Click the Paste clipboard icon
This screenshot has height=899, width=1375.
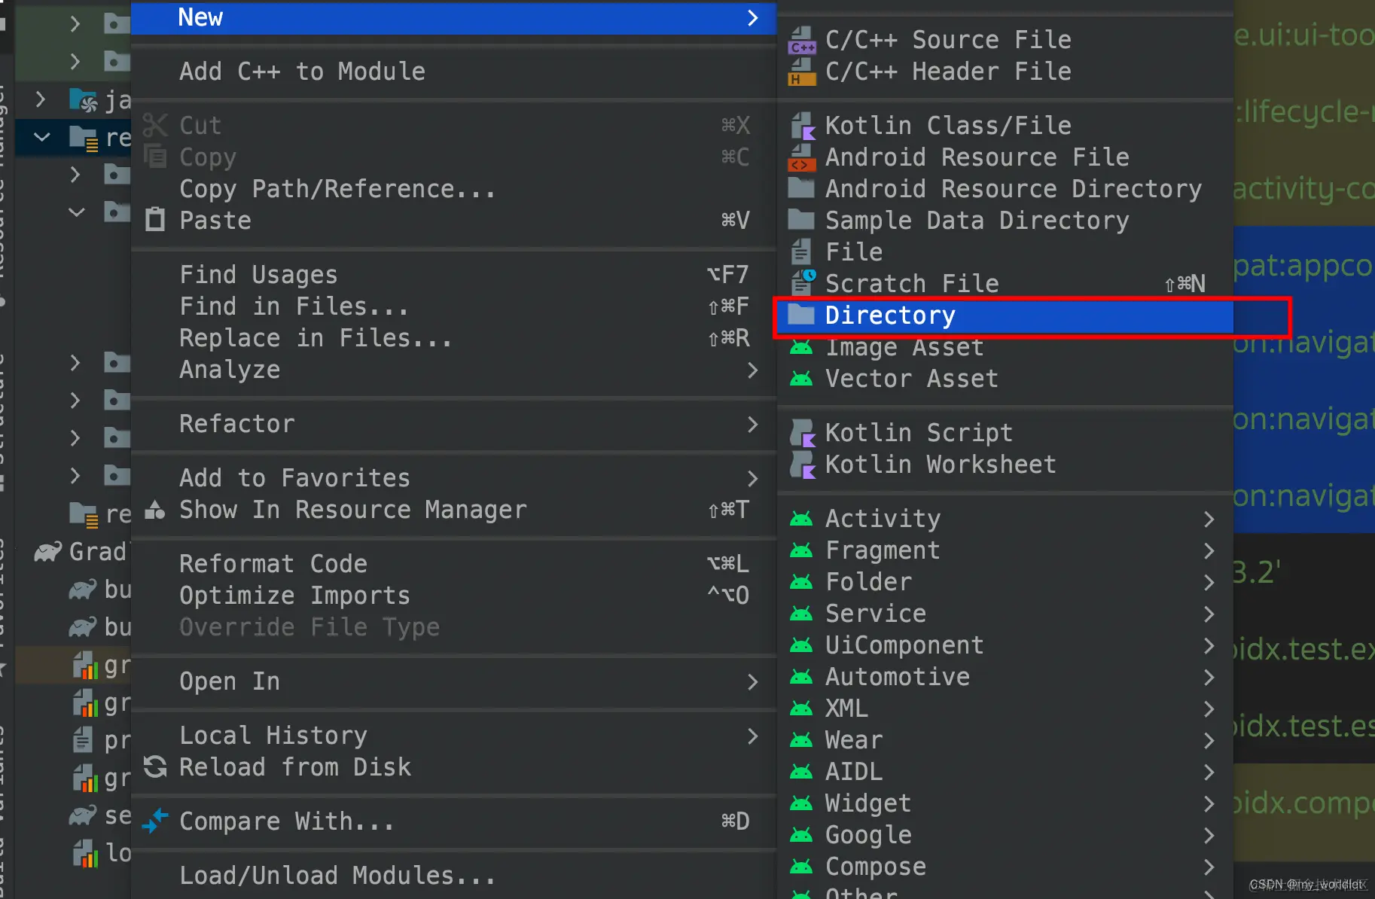click(155, 220)
